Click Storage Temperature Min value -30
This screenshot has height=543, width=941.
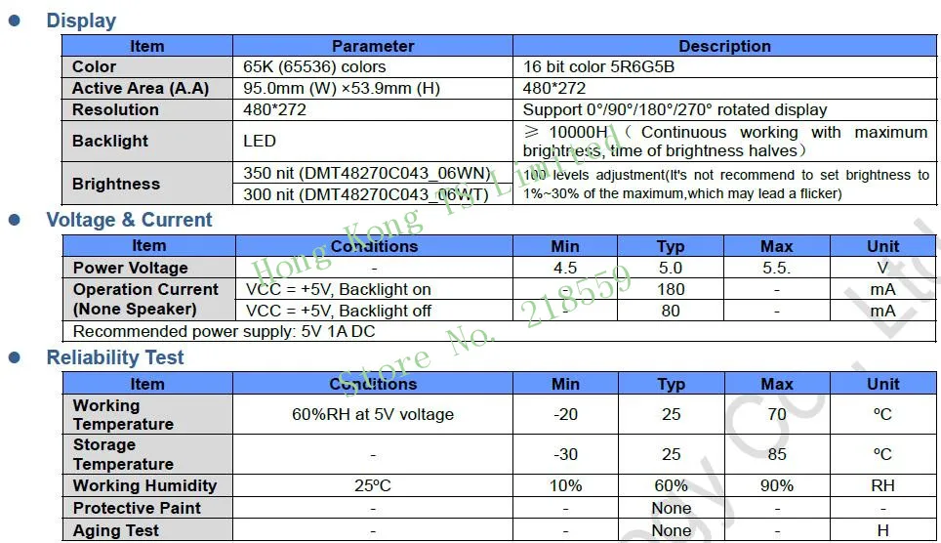pyautogui.click(x=565, y=454)
